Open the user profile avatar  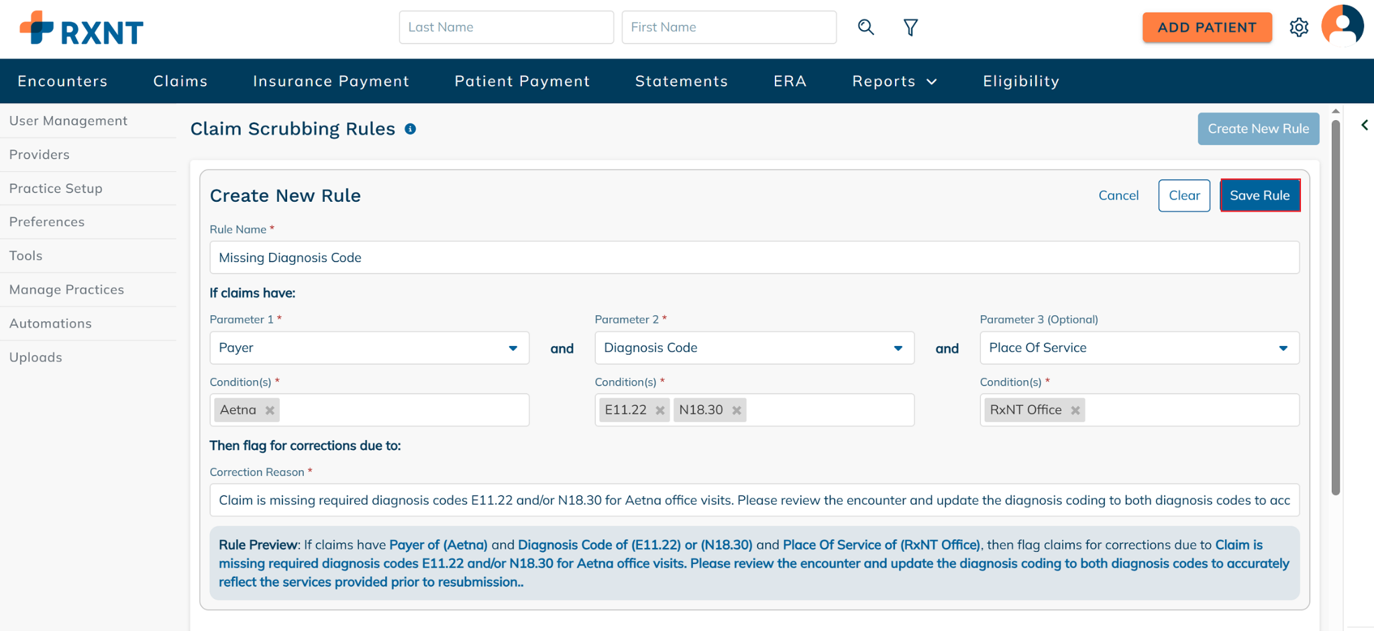pos(1342,26)
